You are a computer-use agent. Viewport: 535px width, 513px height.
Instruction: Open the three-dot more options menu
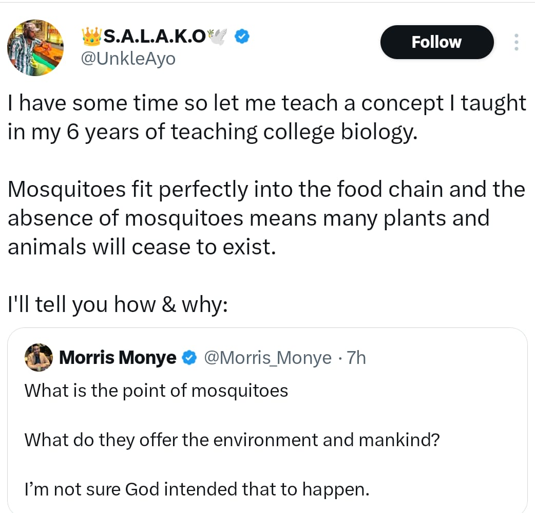(516, 42)
